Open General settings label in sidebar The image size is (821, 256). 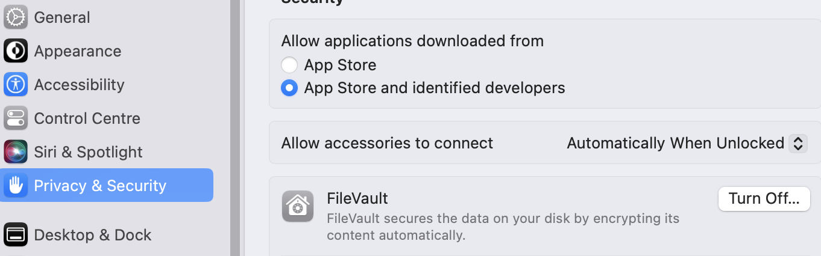(62, 17)
